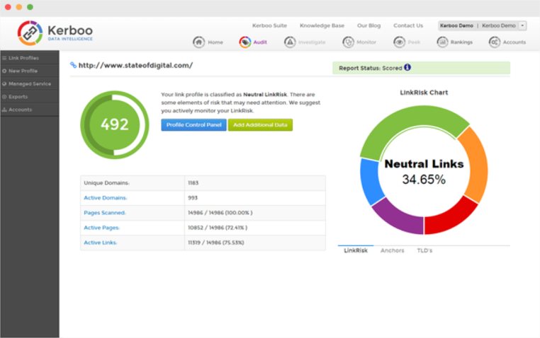
Task: Click the Active Domains value 993
Action: (193, 198)
